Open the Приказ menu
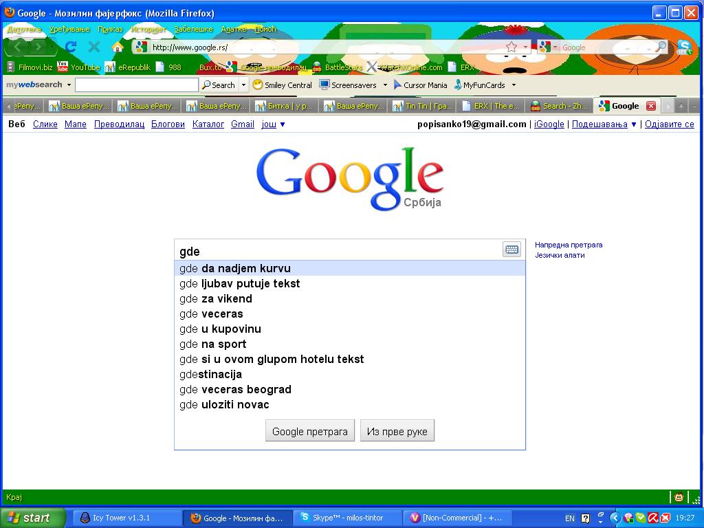 (110, 29)
